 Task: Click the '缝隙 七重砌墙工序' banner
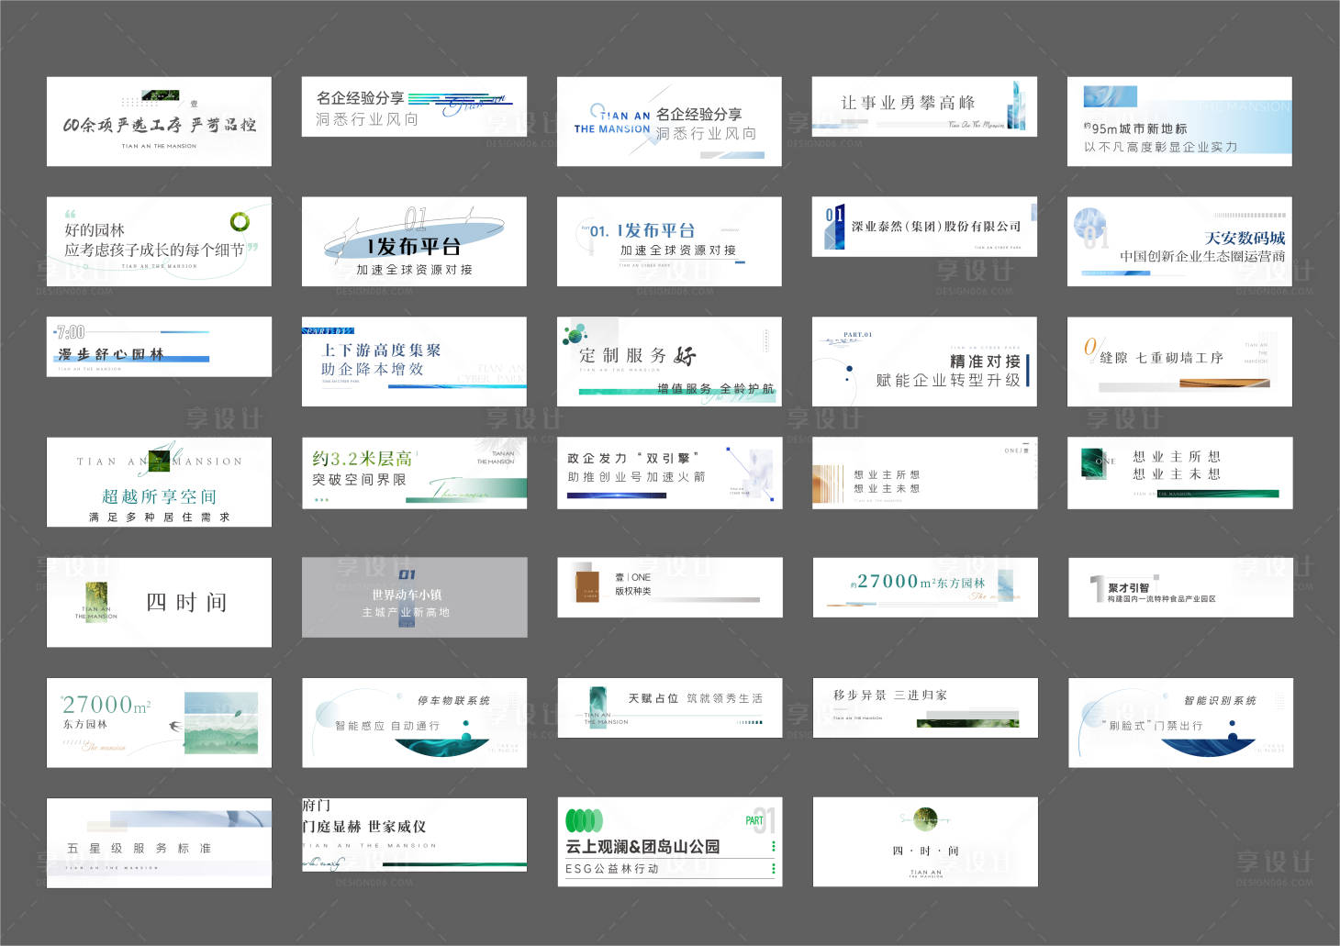[1179, 362]
